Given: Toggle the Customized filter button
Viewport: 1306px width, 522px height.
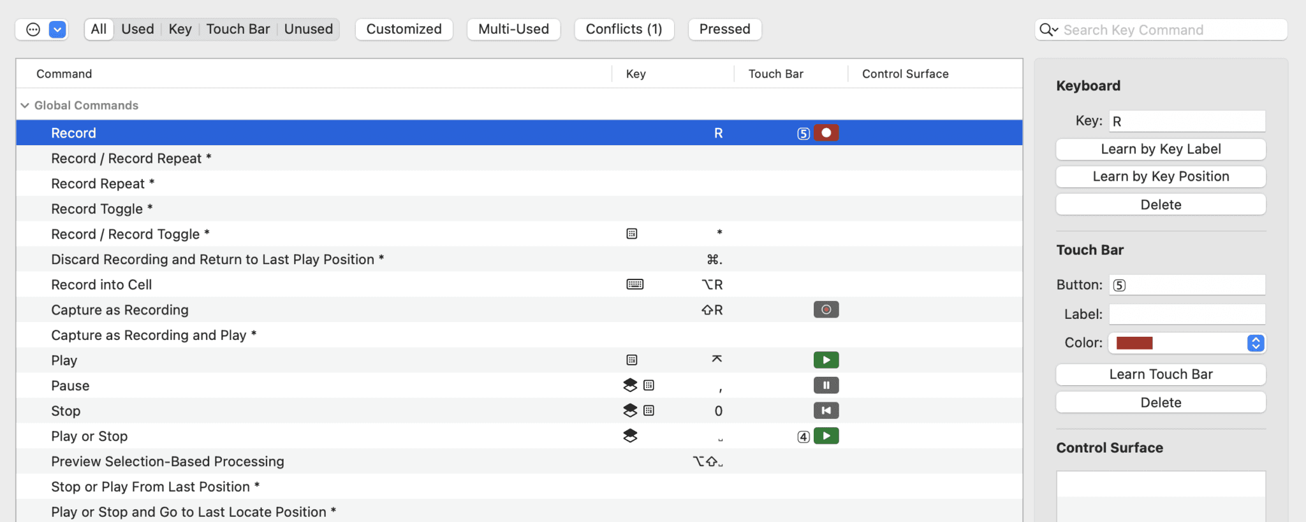Looking at the screenshot, I should 404,29.
